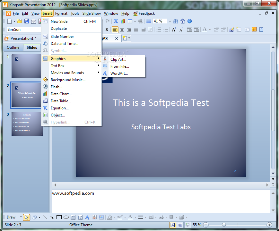Open Find with the binoculars icon
279x231 pixels.
[x=176, y=21]
